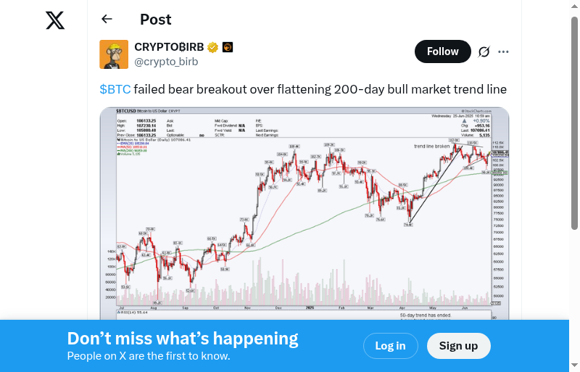Click the CRYPTOBIRB display name
This screenshot has width=580, height=372.
tap(169, 48)
